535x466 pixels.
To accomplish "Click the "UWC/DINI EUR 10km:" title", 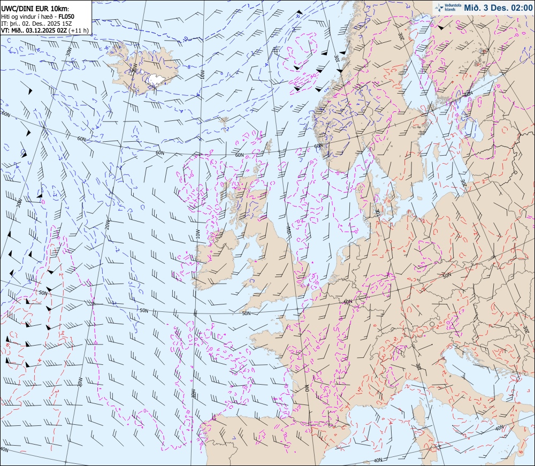I will tap(35, 9).
